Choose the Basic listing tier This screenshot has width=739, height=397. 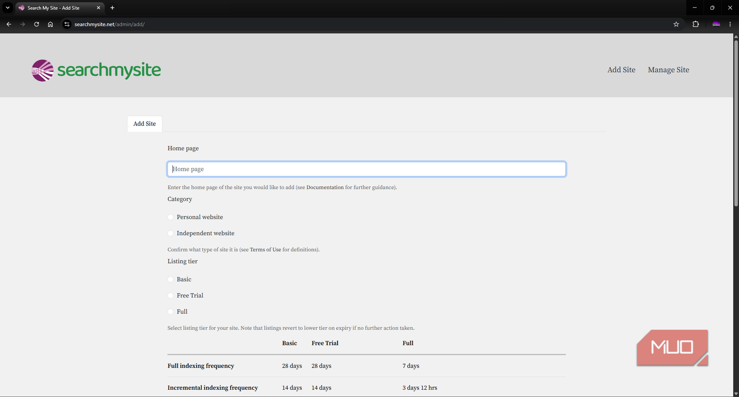[x=171, y=279]
